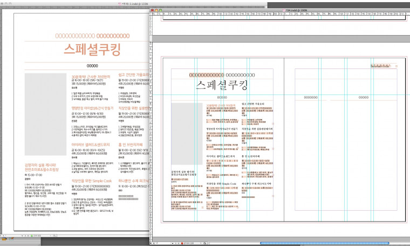The width and height of the screenshot is (410, 248).
Task: Select gray image placeholder in 무제-1 window
Action: pyautogui.click(x=45, y=114)
